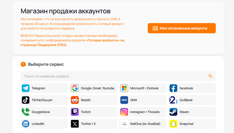
Task: Choose the Facebook logo icon
Action: coord(173,88)
